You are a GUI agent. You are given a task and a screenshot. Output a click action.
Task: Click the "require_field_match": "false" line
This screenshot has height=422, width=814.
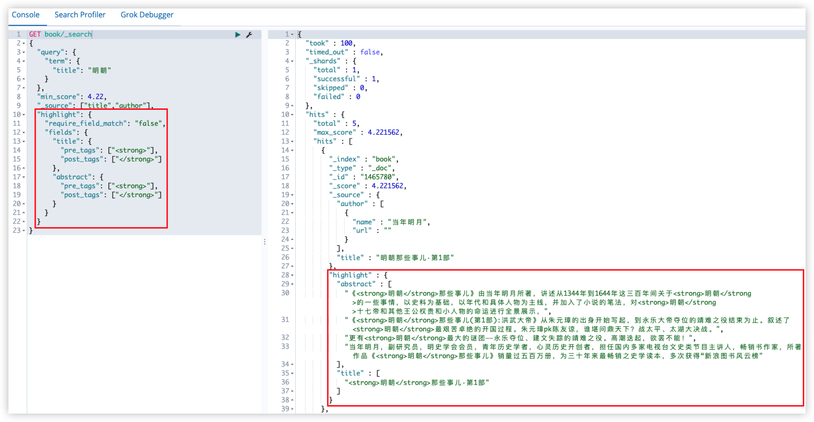click(105, 123)
